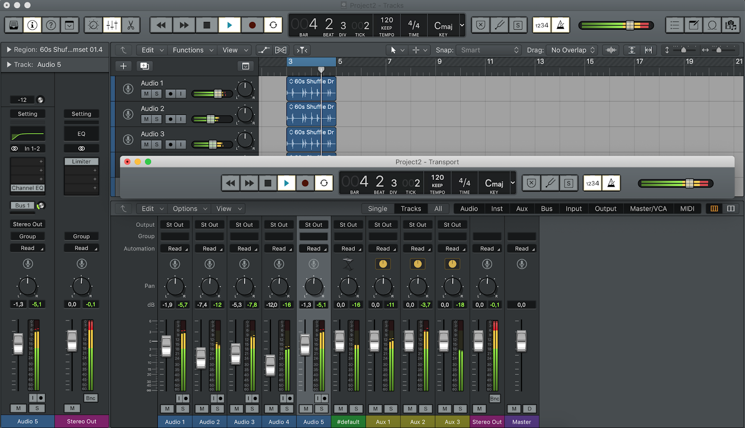Enable record on Audio 3 track header
This screenshot has height=428, width=745.
pos(170,144)
